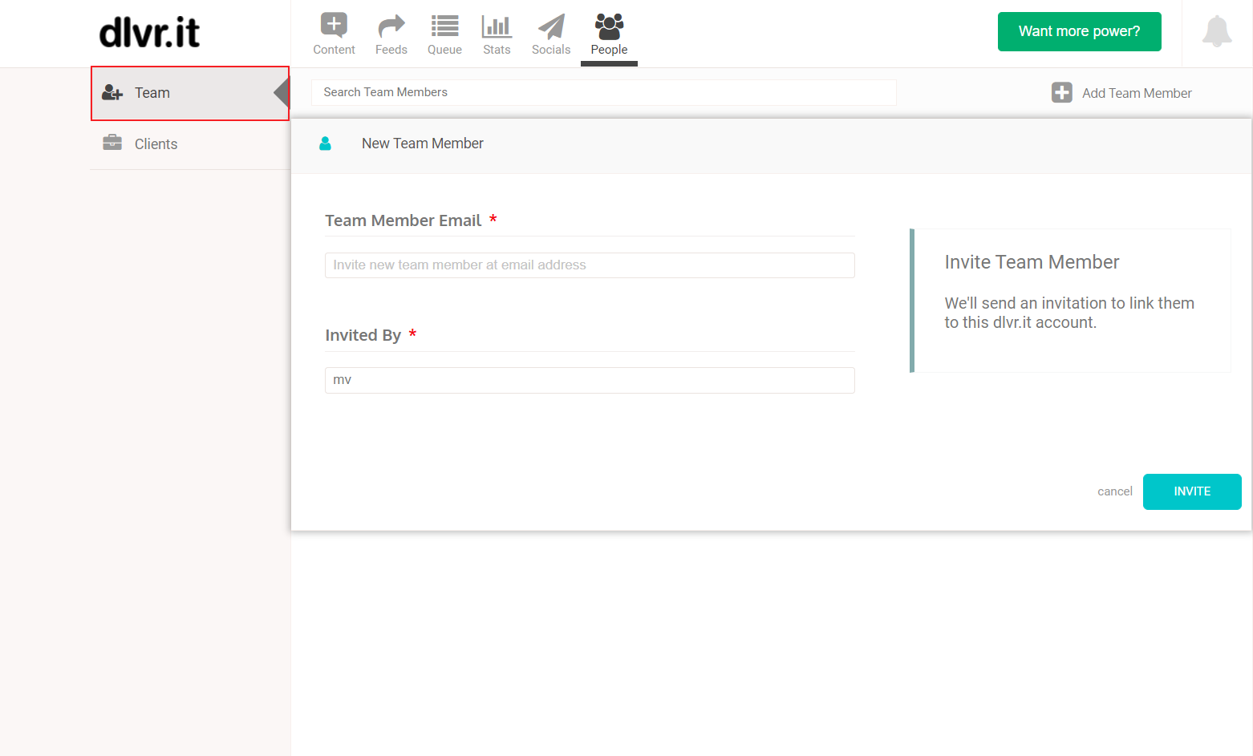Click the Clients briefcase icon
This screenshot has height=756, width=1253.
112,143
